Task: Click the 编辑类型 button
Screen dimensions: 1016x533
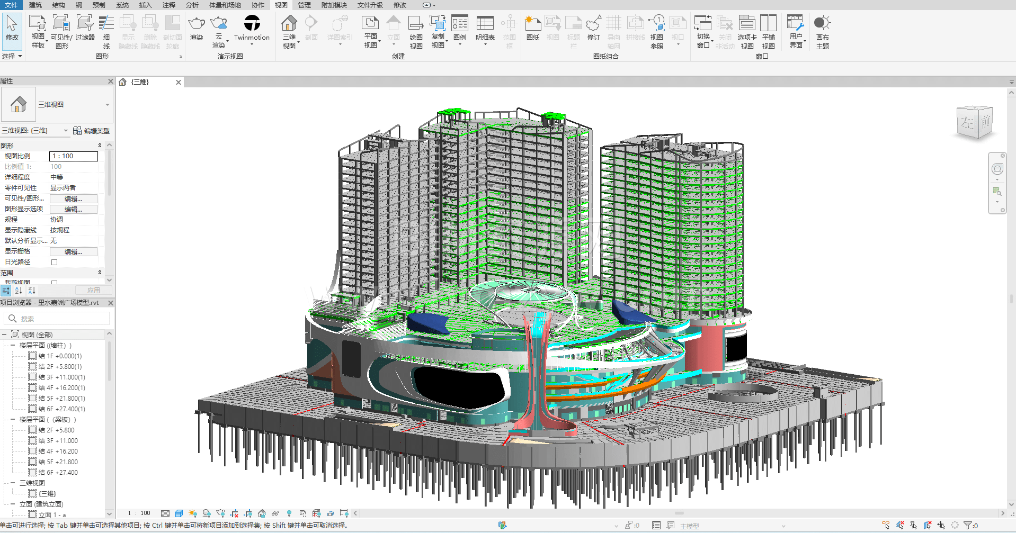Action: point(92,131)
